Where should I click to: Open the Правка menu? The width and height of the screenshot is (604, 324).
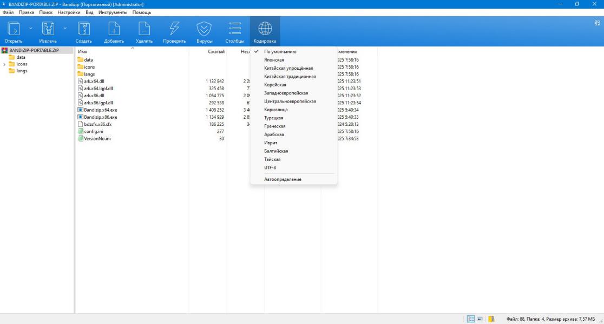pos(26,12)
